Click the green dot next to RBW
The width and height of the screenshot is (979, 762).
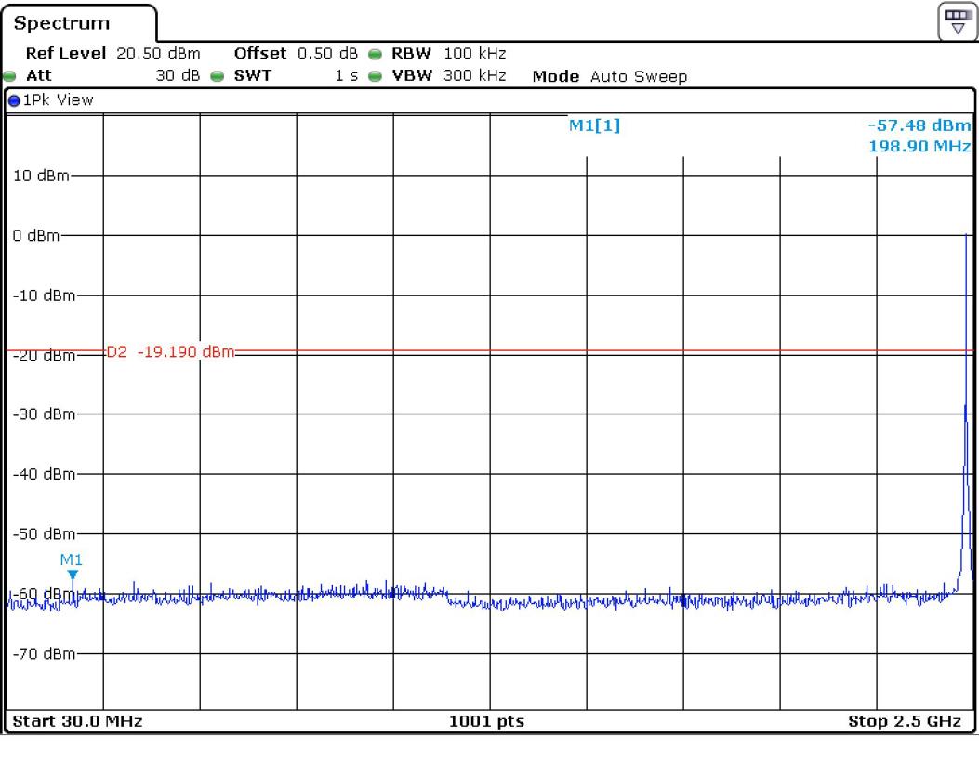(x=375, y=54)
